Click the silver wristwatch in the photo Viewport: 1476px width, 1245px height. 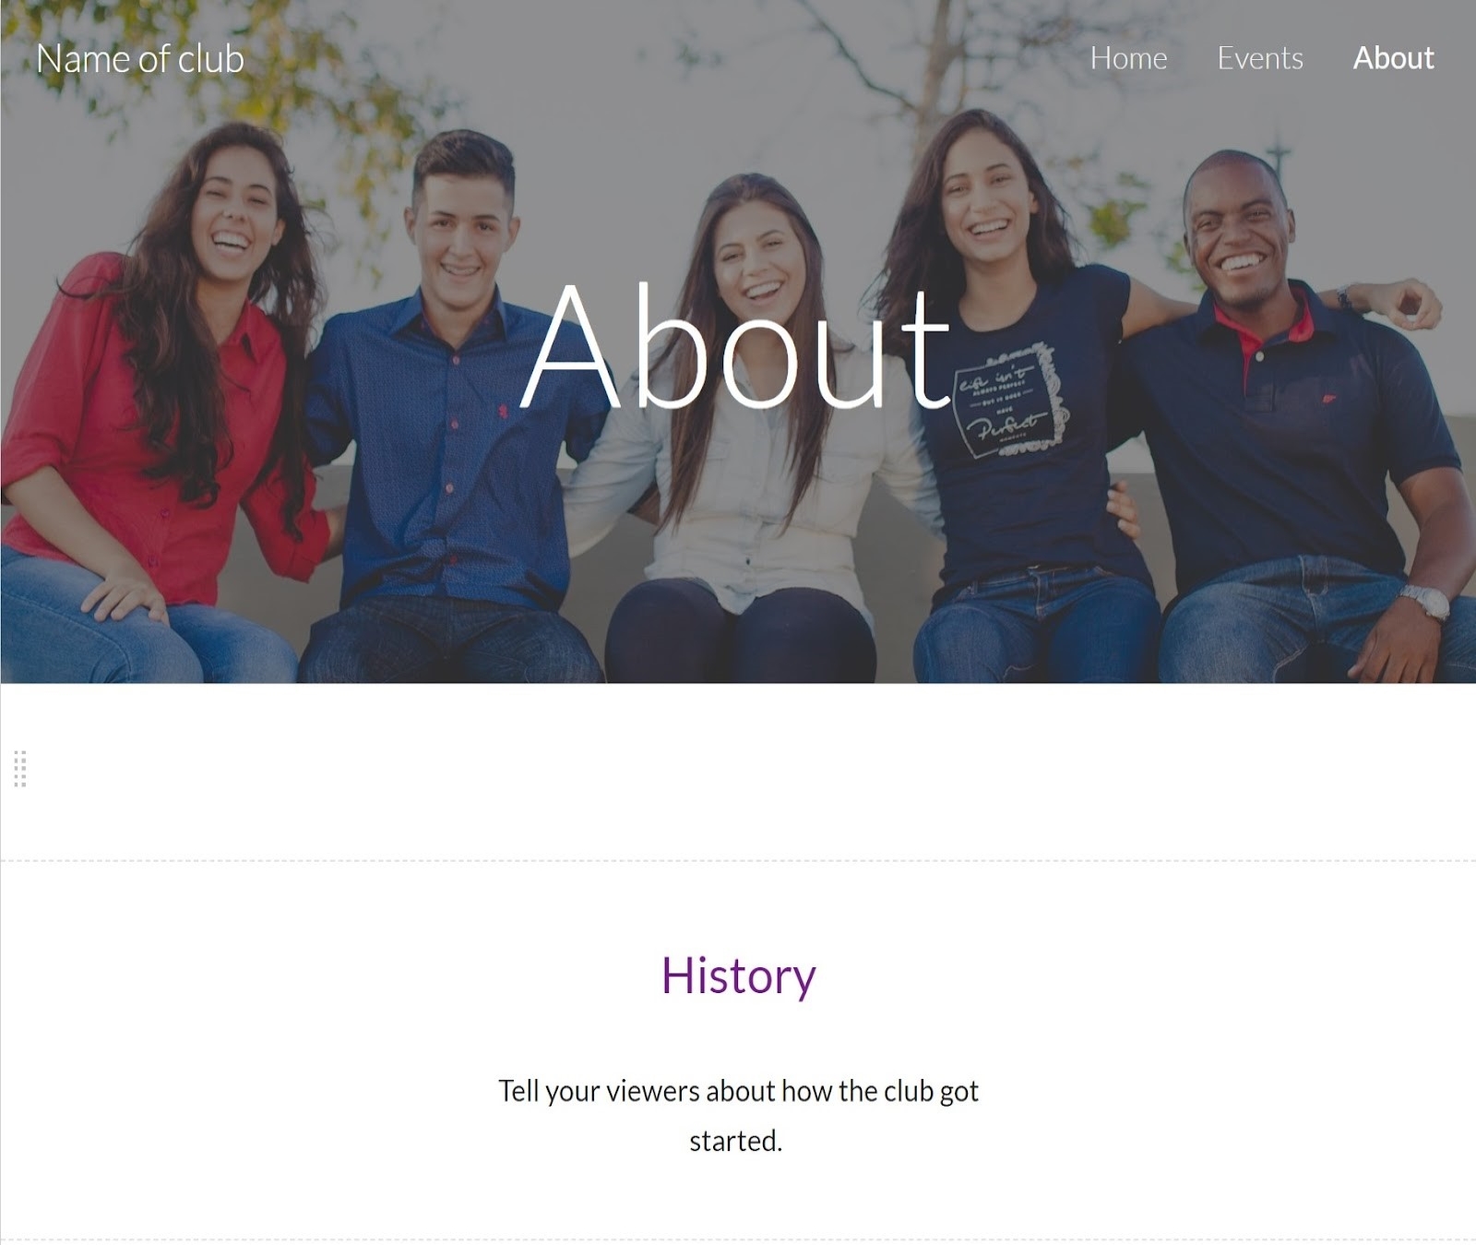[x=1425, y=602]
